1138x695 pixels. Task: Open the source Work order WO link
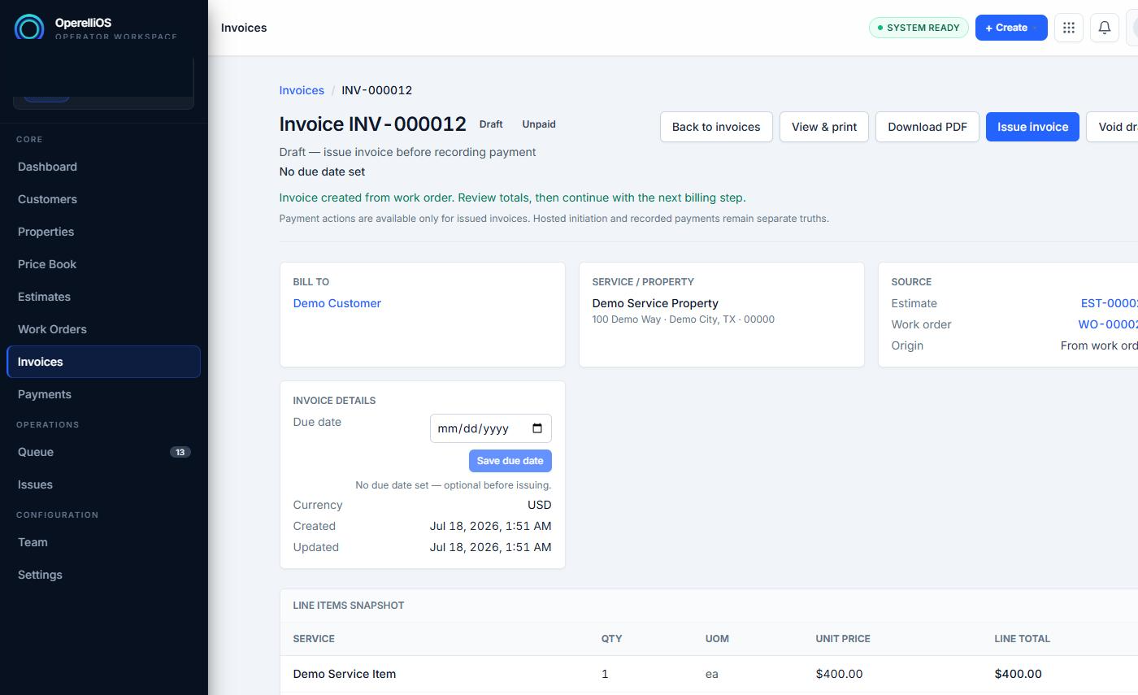pos(1108,324)
